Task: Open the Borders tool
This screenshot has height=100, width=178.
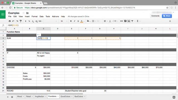Action: [x=93, y=21]
